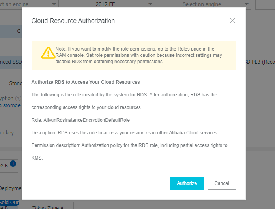Click the encryption help question icon
Viewport: 275px width, 209px height.
pos(18,98)
